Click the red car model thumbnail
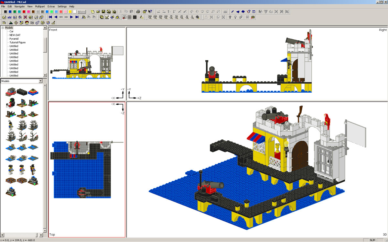The width and height of the screenshot is (388, 242). coord(11,91)
